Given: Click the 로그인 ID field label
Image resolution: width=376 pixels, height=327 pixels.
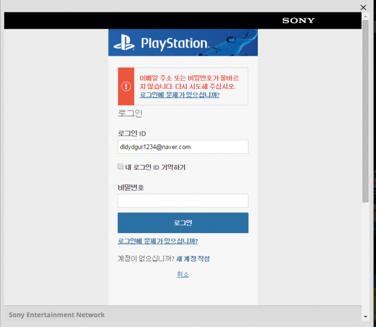Looking at the screenshot, I should pos(132,133).
